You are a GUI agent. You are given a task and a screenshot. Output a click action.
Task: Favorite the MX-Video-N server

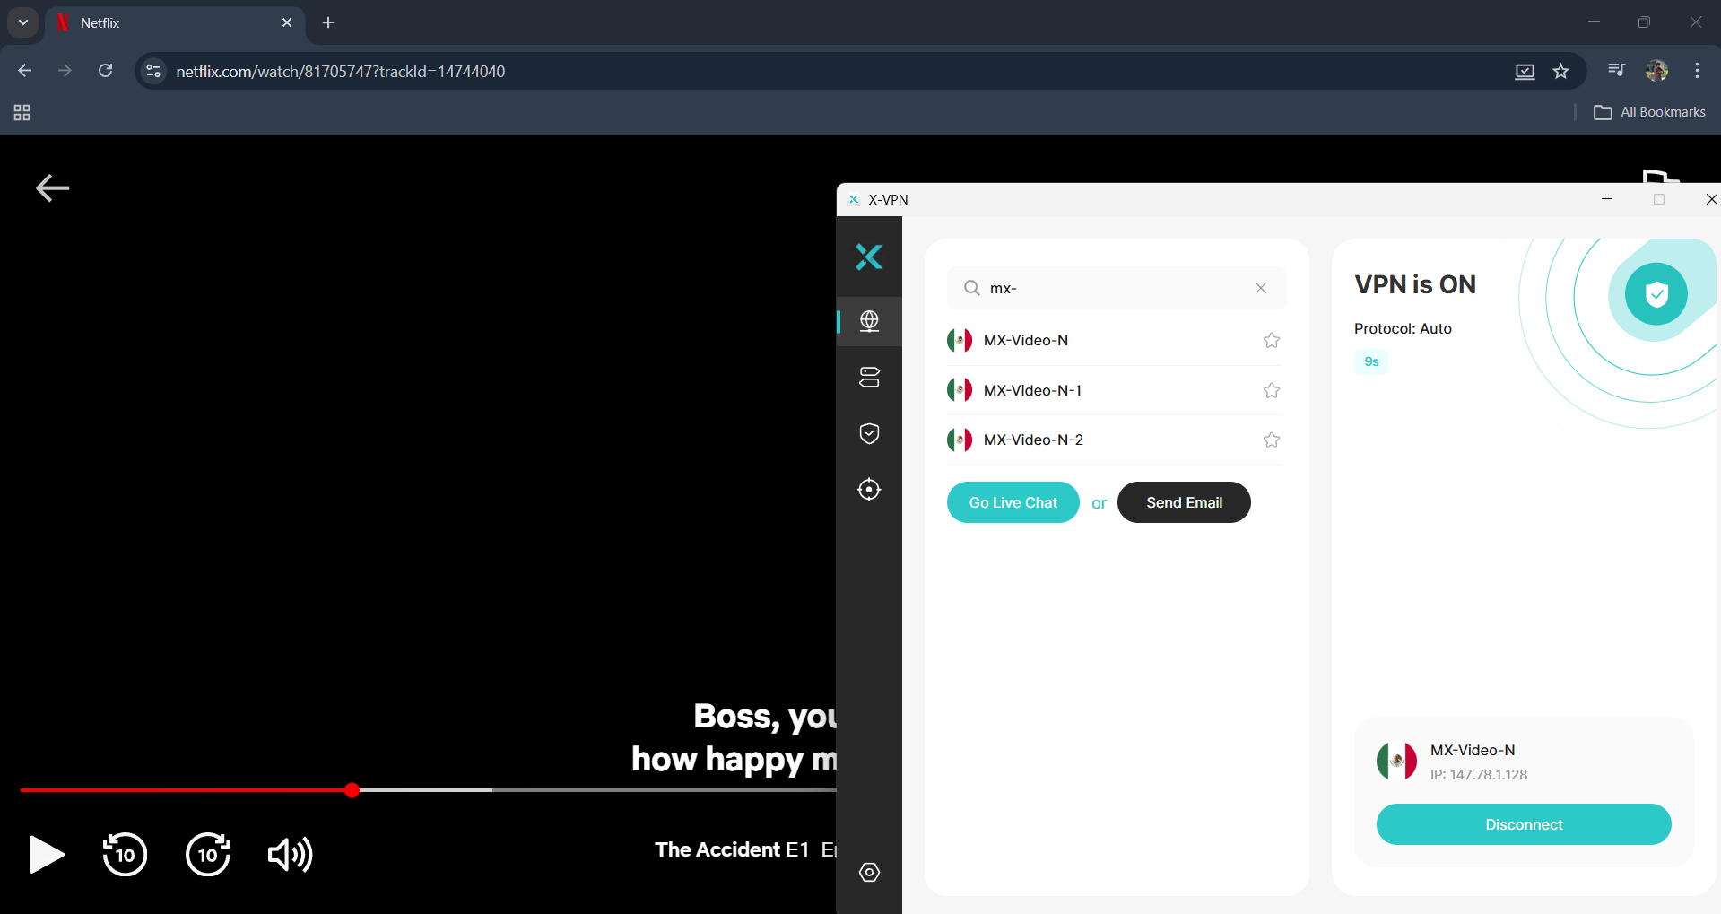(x=1271, y=341)
